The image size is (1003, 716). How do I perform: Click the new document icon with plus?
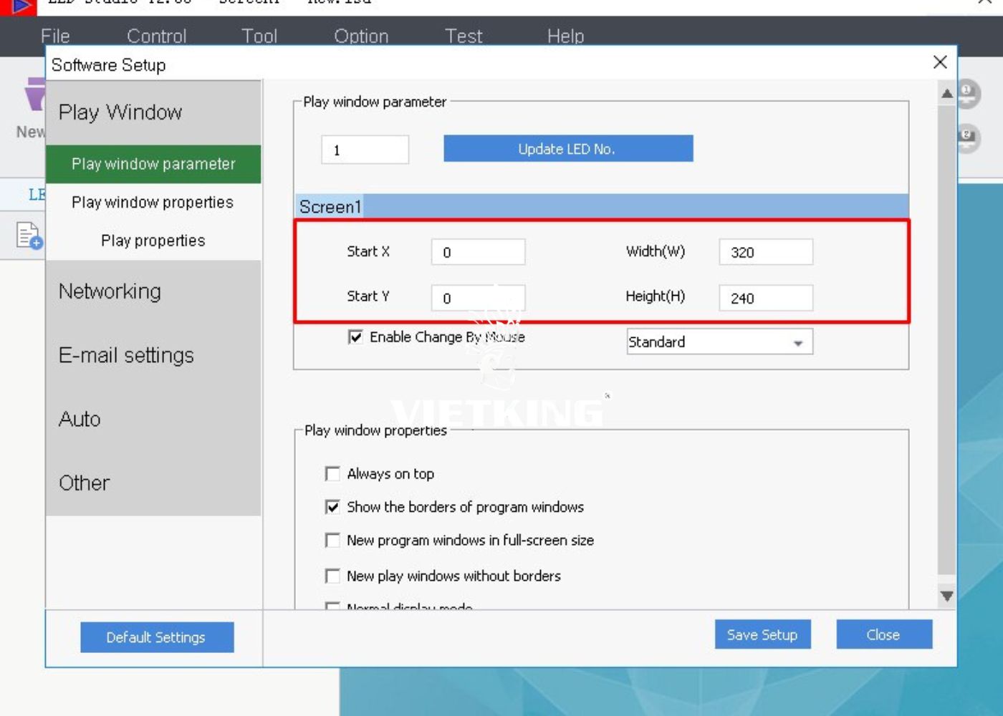coord(29,236)
